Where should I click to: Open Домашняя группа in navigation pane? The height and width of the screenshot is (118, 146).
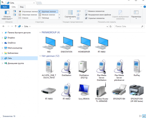click(14, 63)
